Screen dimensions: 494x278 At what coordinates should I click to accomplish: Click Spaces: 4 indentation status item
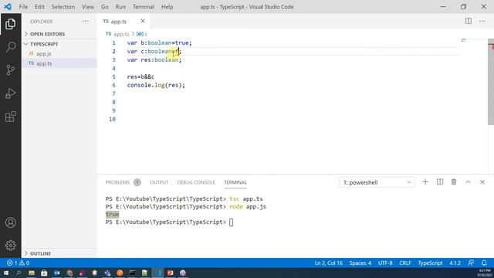[x=360, y=263]
